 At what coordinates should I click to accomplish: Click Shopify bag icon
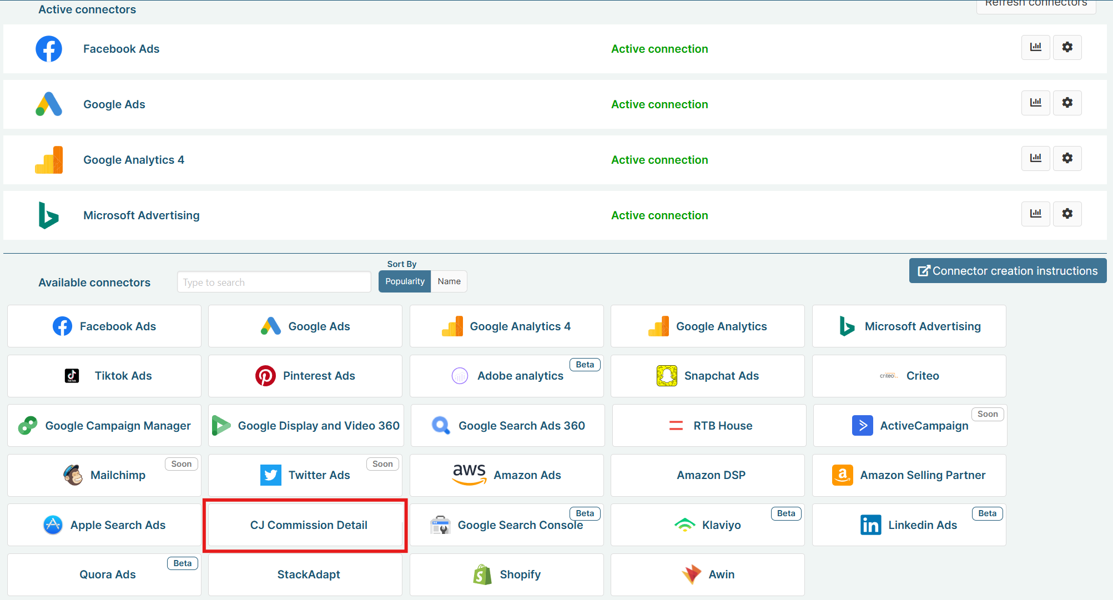coord(482,574)
